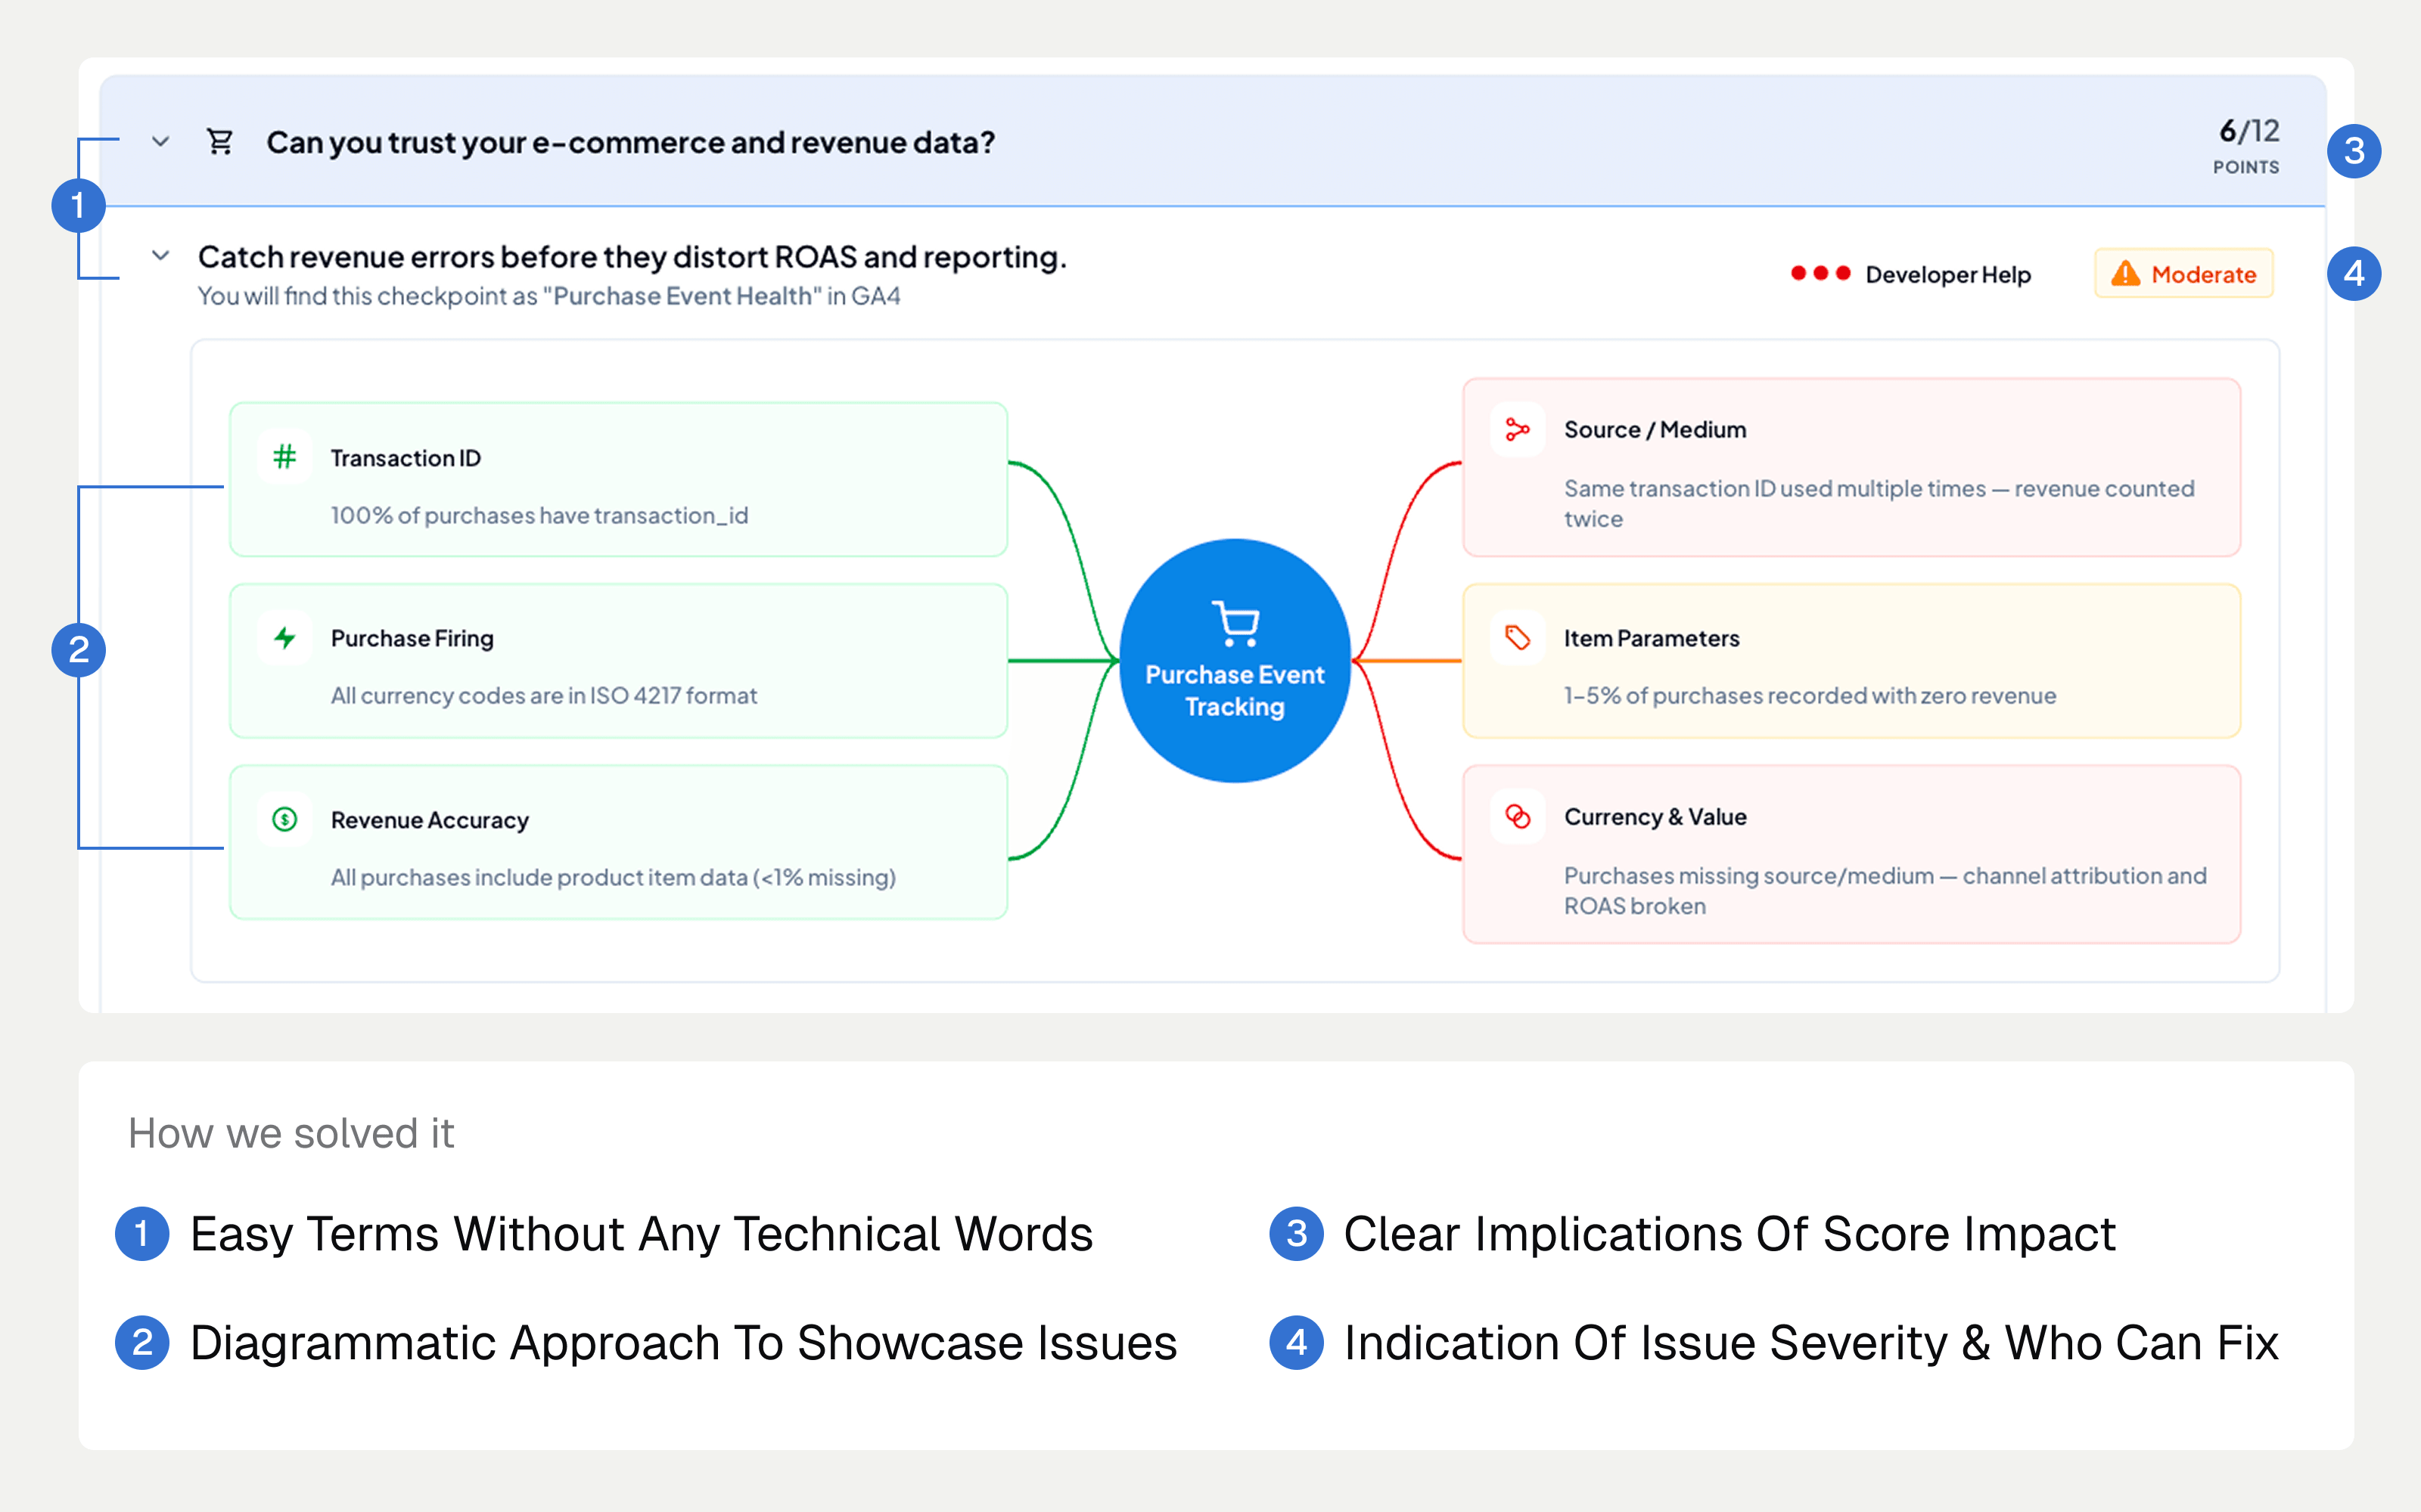
Task: Click 'Easy Terms Without Any Technical Words'
Action: point(642,1234)
